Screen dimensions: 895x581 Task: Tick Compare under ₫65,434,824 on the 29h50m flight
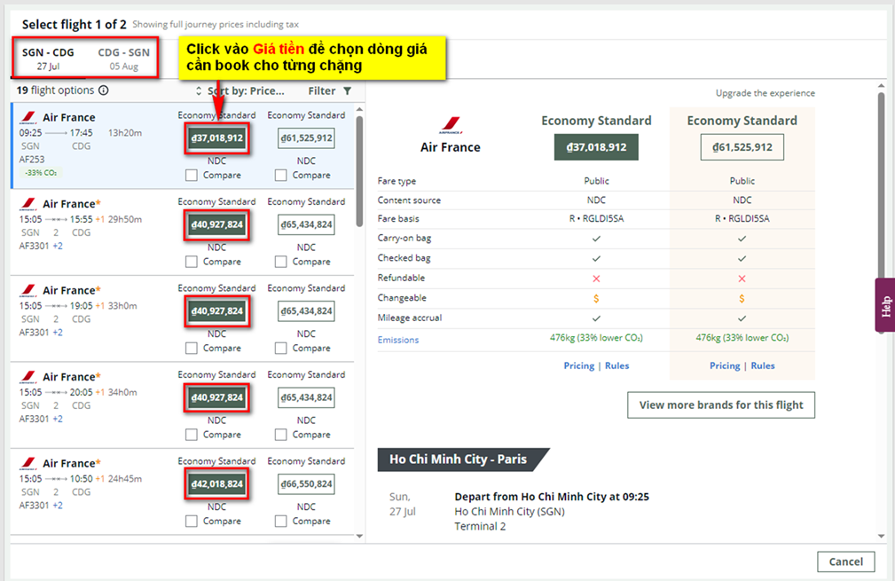281,262
